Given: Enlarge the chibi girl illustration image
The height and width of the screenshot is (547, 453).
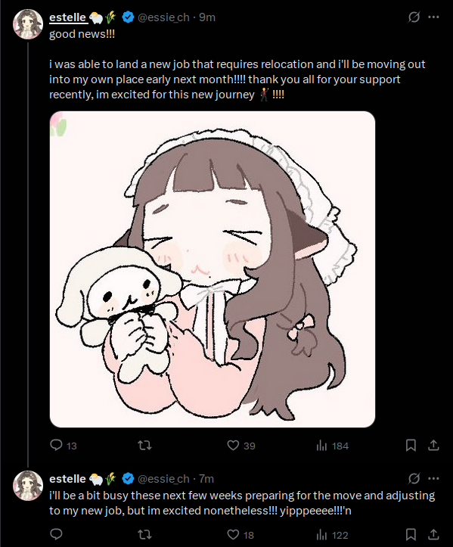Looking at the screenshot, I should [x=213, y=269].
